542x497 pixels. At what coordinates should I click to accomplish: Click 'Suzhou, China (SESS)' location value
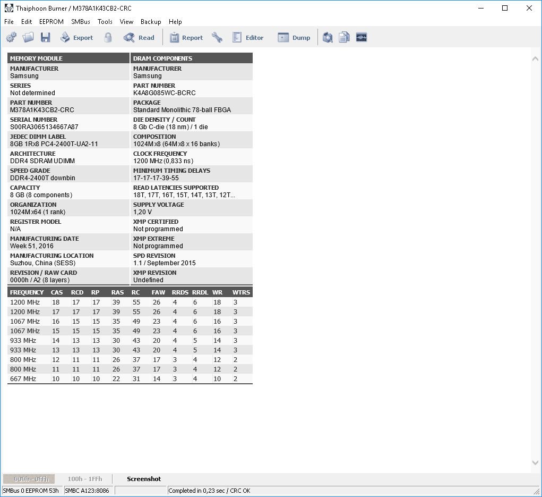(x=43, y=263)
